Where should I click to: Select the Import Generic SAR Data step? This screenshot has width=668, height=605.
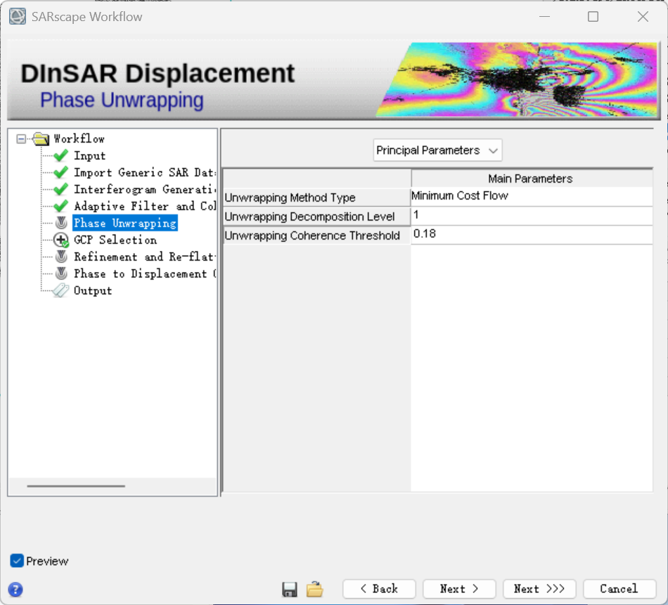click(x=145, y=172)
